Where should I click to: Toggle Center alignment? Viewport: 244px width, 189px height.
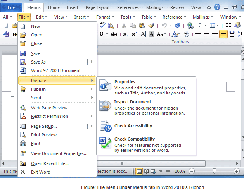click(x=206, y=34)
